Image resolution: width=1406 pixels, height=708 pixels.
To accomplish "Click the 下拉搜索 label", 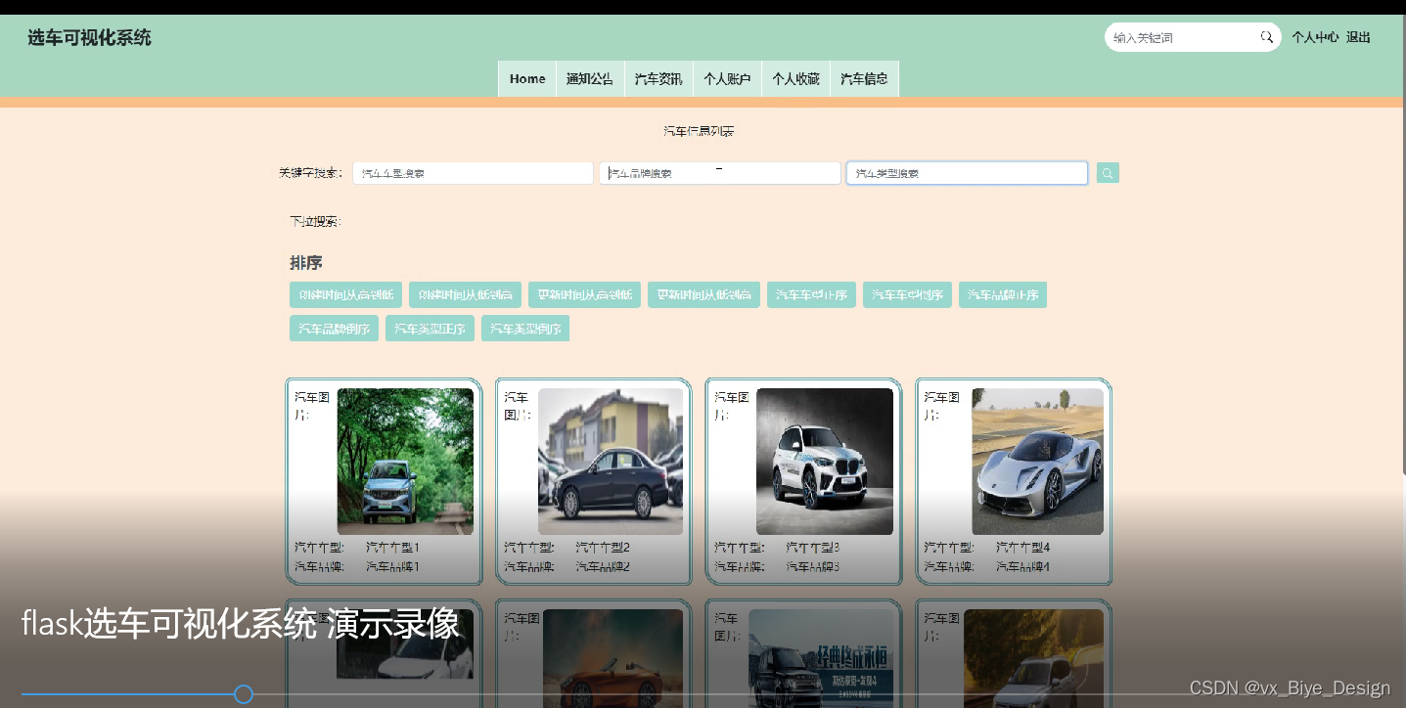I will (x=315, y=222).
